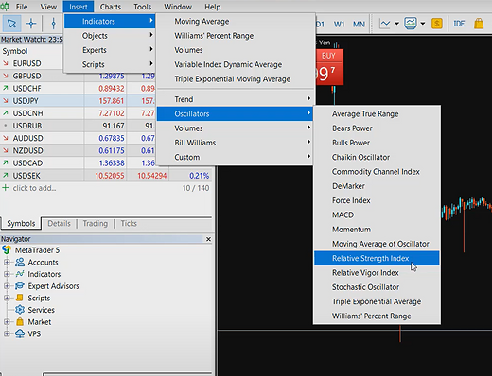This screenshot has width=492, height=376.
Task: Expand the VPS node in Navigator
Action: 7,333
